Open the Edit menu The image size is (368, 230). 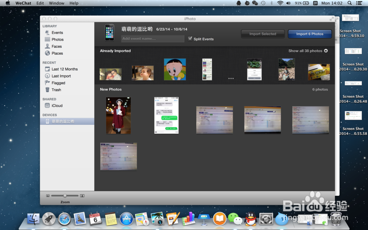tap(40, 3)
